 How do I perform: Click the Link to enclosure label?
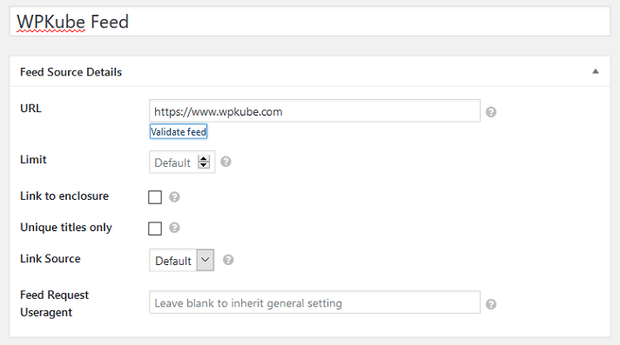(x=64, y=196)
